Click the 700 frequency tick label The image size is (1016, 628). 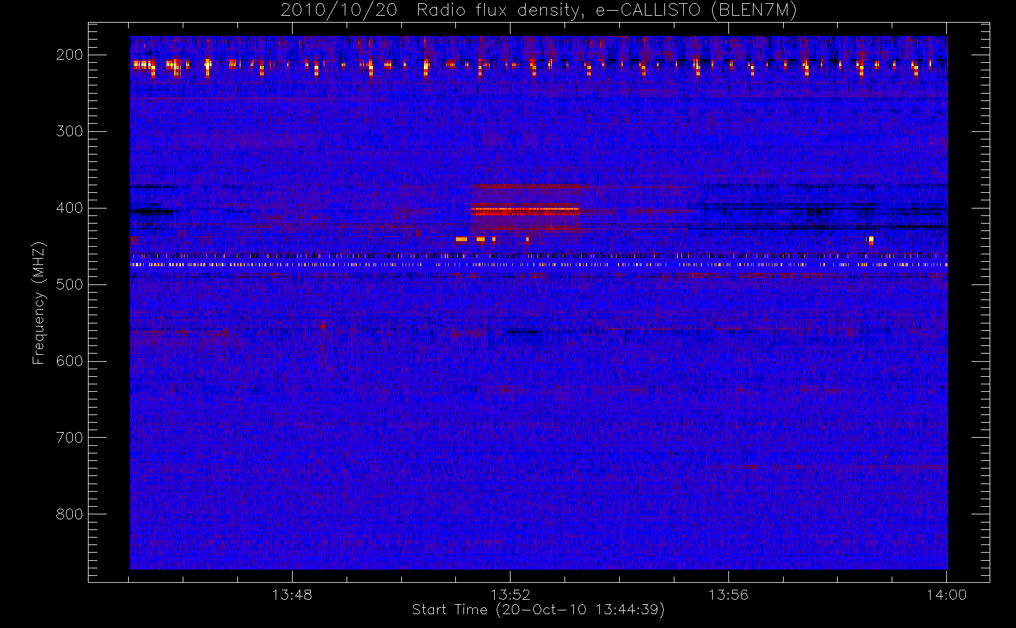pyautogui.click(x=70, y=438)
